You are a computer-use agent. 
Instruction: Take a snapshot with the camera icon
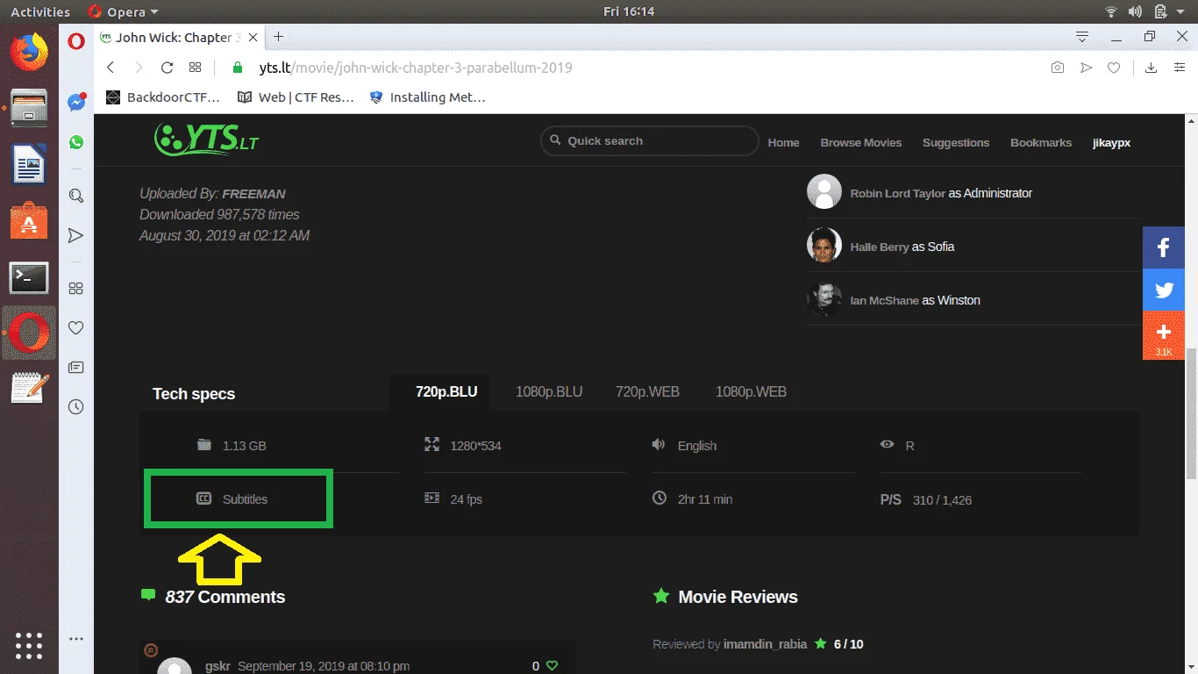[1058, 68]
